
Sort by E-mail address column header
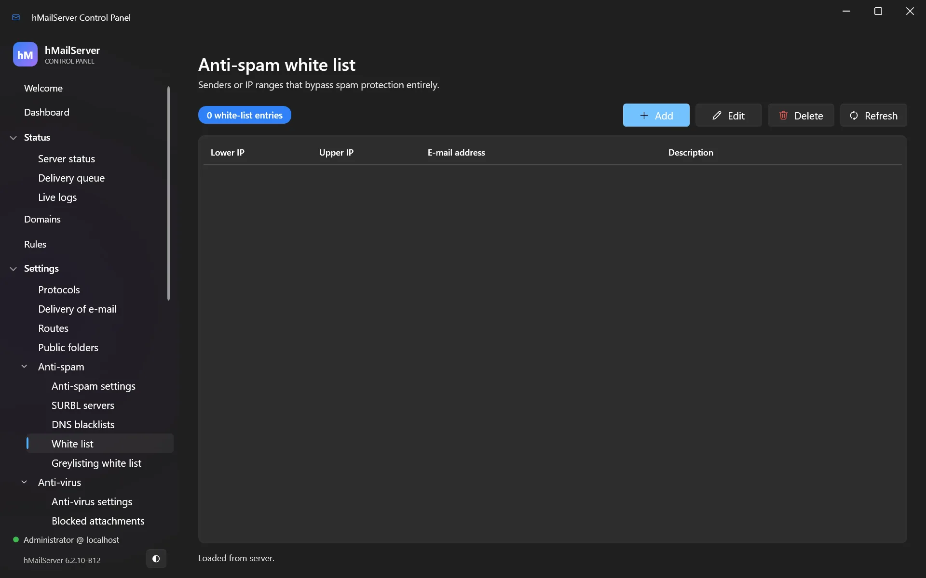456,153
